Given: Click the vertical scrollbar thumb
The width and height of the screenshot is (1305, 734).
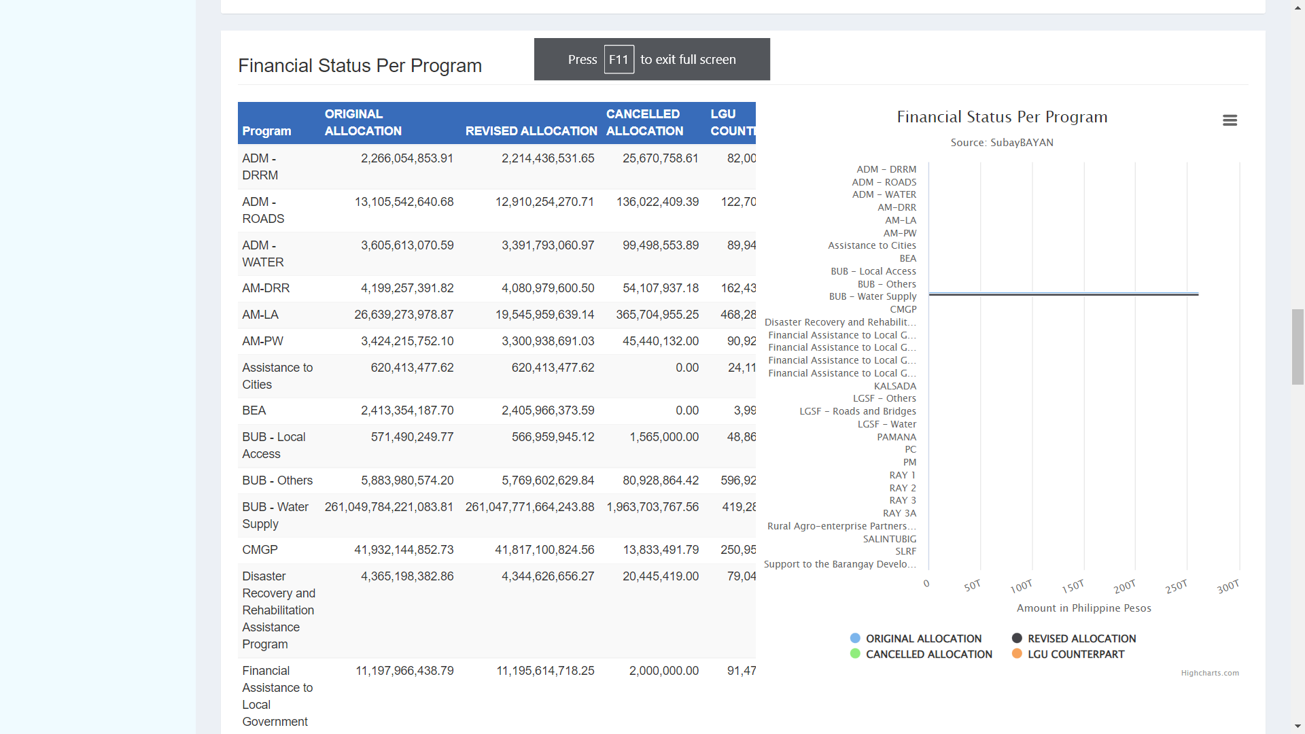Looking at the screenshot, I should click(1298, 347).
